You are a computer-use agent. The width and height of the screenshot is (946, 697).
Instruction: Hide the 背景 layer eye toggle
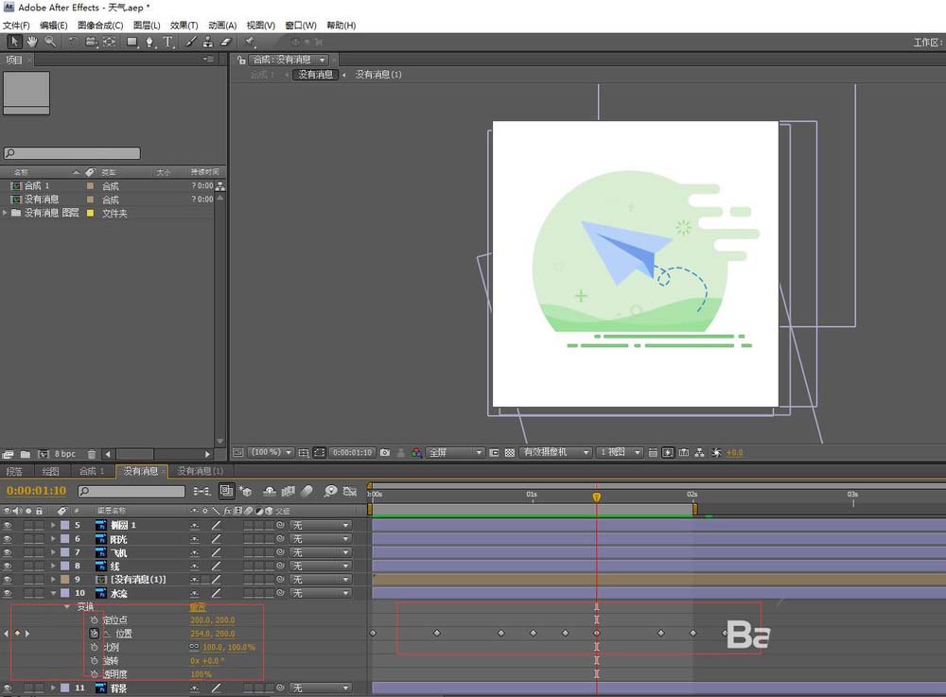(8, 688)
